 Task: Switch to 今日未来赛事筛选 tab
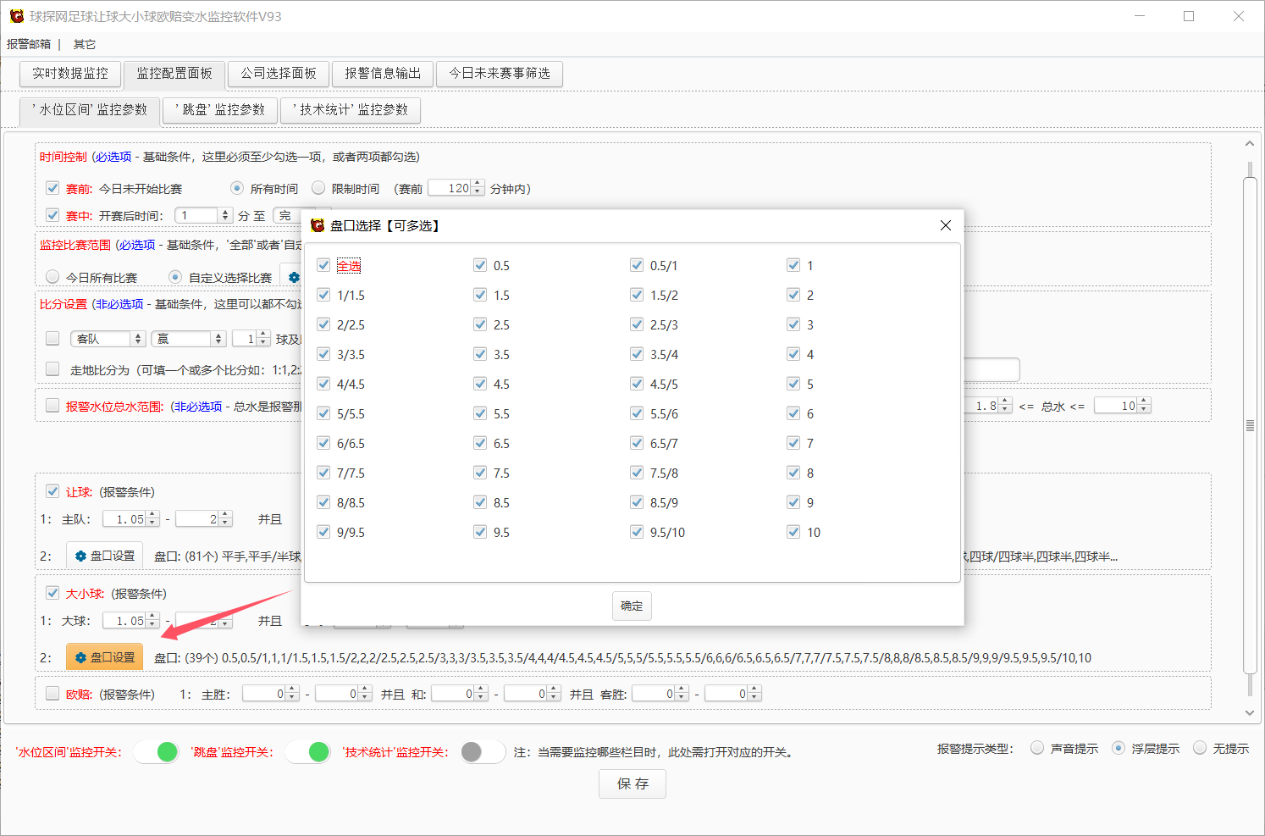[x=500, y=74]
